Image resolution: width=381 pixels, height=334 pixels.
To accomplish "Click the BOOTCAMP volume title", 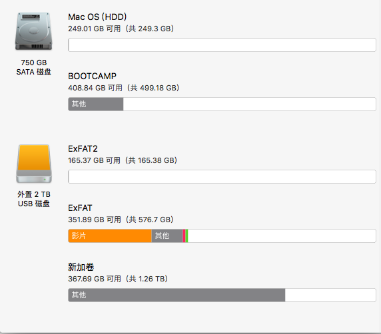I will click(92, 77).
